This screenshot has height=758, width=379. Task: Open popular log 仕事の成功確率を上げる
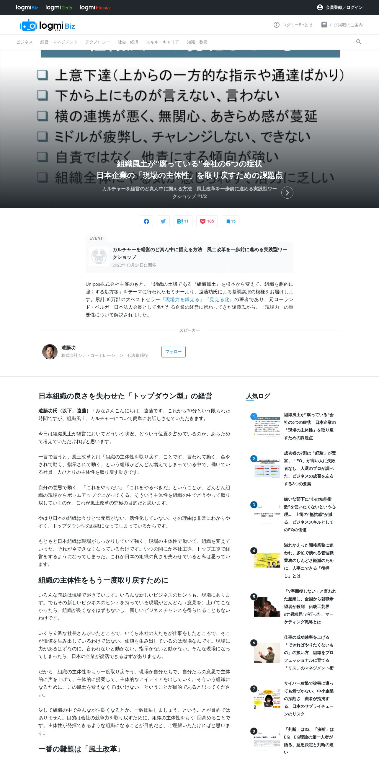309,653
